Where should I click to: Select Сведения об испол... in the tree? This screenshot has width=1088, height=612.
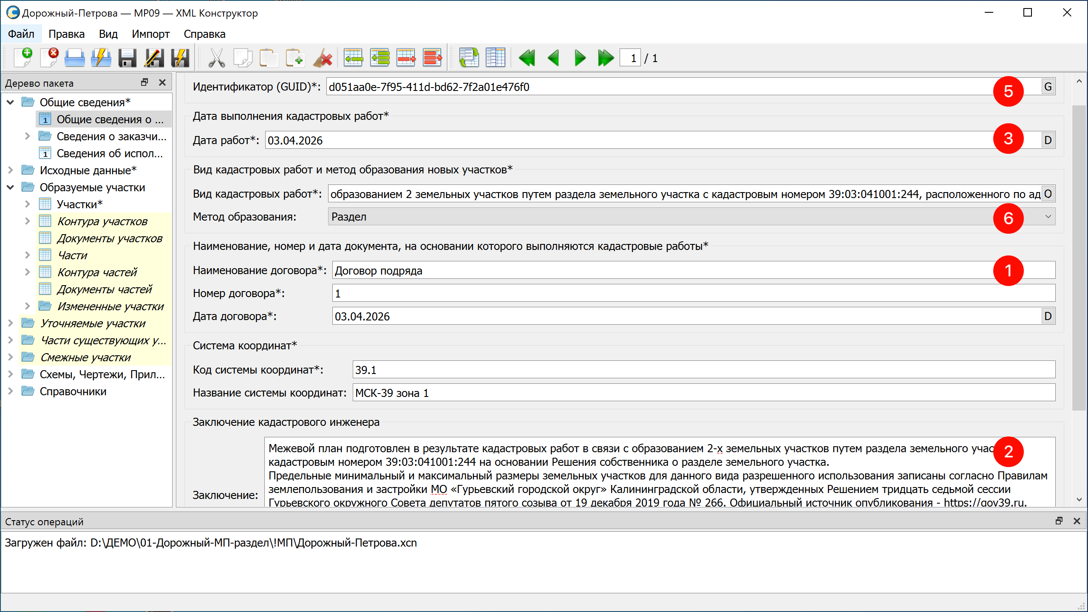(x=110, y=153)
